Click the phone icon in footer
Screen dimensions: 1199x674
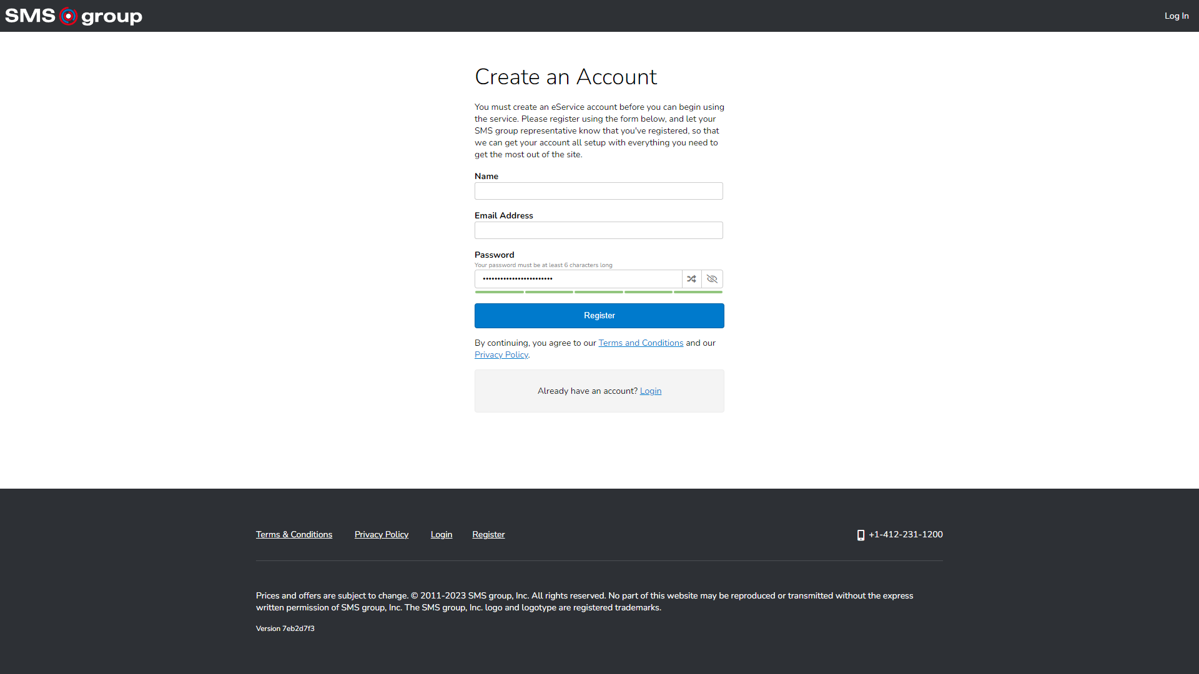(861, 535)
